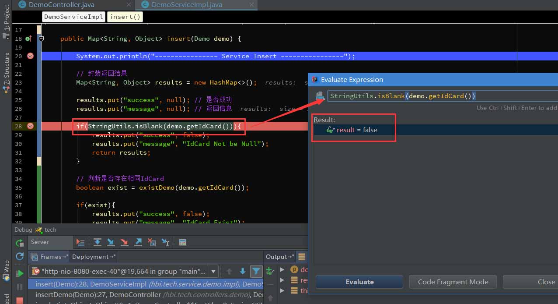This screenshot has height=304, width=558.
Task: Click the DemoServiceImpl breadcrumb
Action: (x=73, y=17)
